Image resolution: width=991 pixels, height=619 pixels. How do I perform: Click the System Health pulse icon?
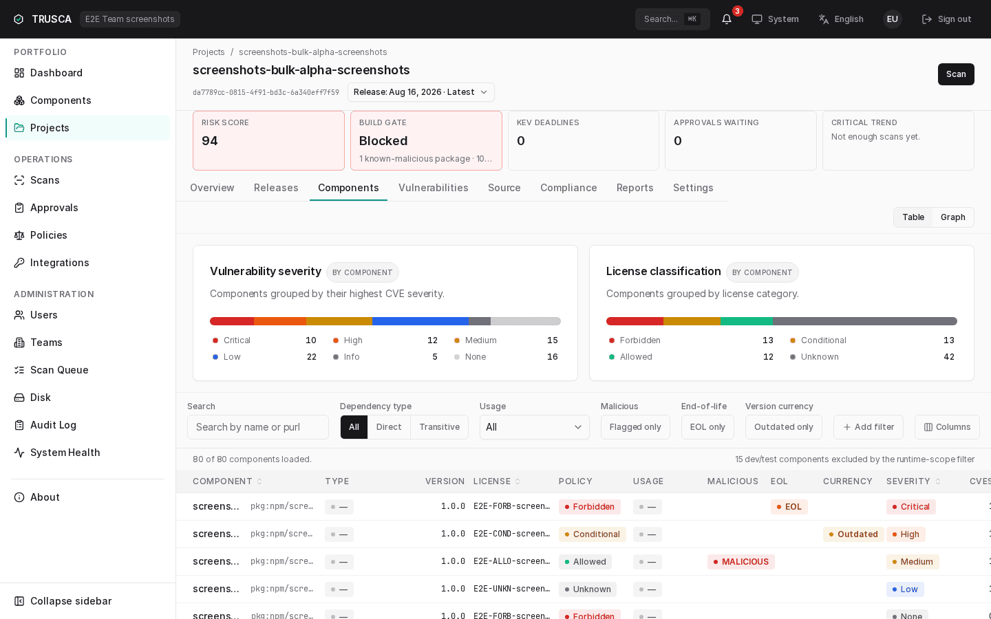pyautogui.click(x=19, y=453)
